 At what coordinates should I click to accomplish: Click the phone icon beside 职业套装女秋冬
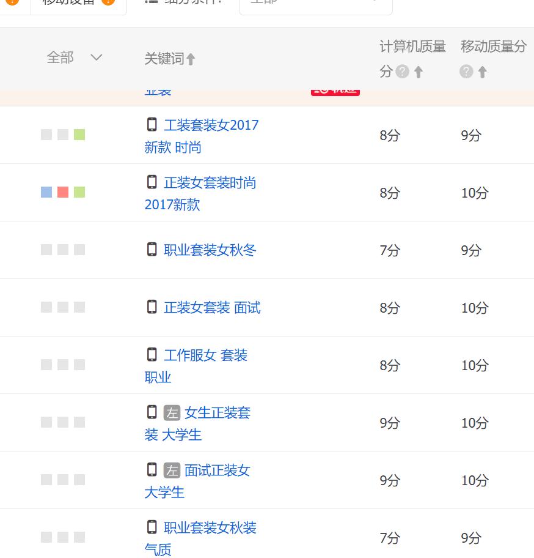pyautogui.click(x=152, y=249)
